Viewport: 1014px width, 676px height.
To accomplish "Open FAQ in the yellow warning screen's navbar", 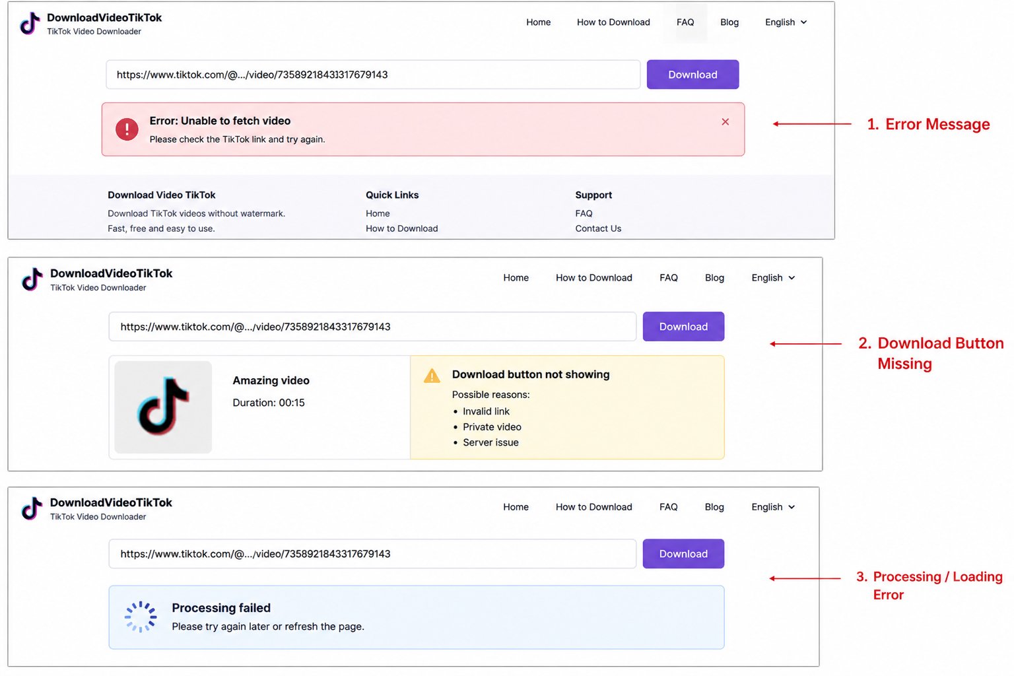I will point(669,278).
